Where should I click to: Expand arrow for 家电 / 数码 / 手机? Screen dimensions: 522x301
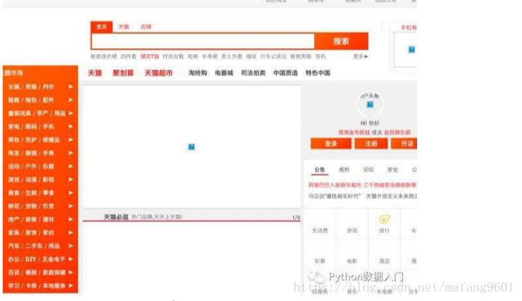point(70,127)
